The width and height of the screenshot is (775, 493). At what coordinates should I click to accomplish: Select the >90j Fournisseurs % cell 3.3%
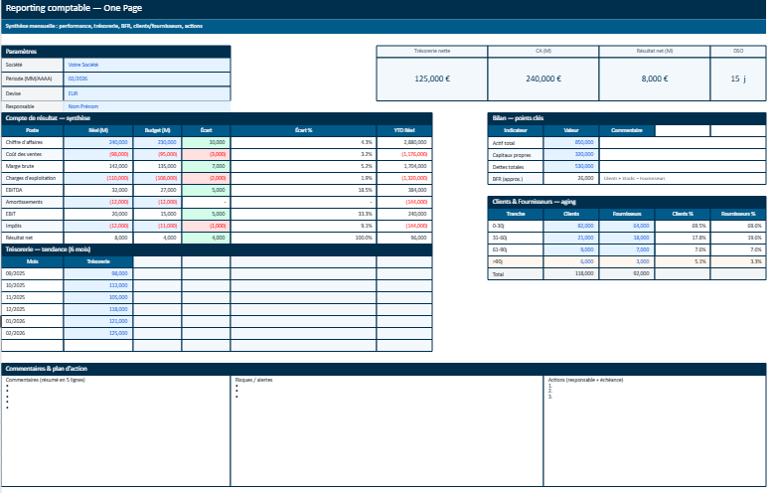click(737, 261)
